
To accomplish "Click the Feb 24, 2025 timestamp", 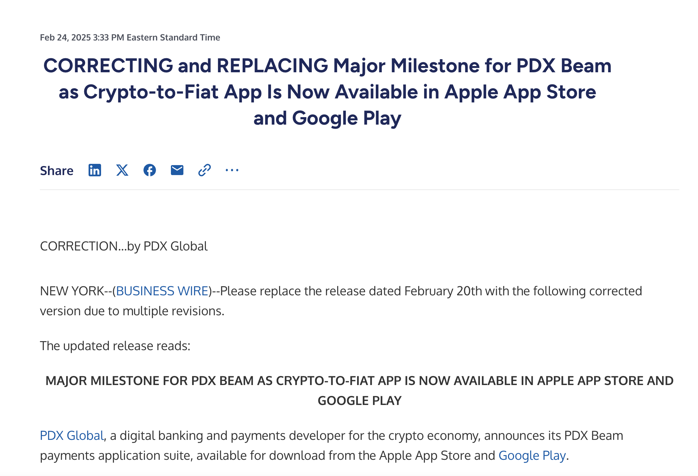I will [130, 38].
